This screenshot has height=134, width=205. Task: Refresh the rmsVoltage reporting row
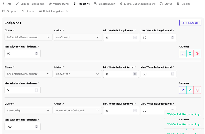tap(190, 90)
